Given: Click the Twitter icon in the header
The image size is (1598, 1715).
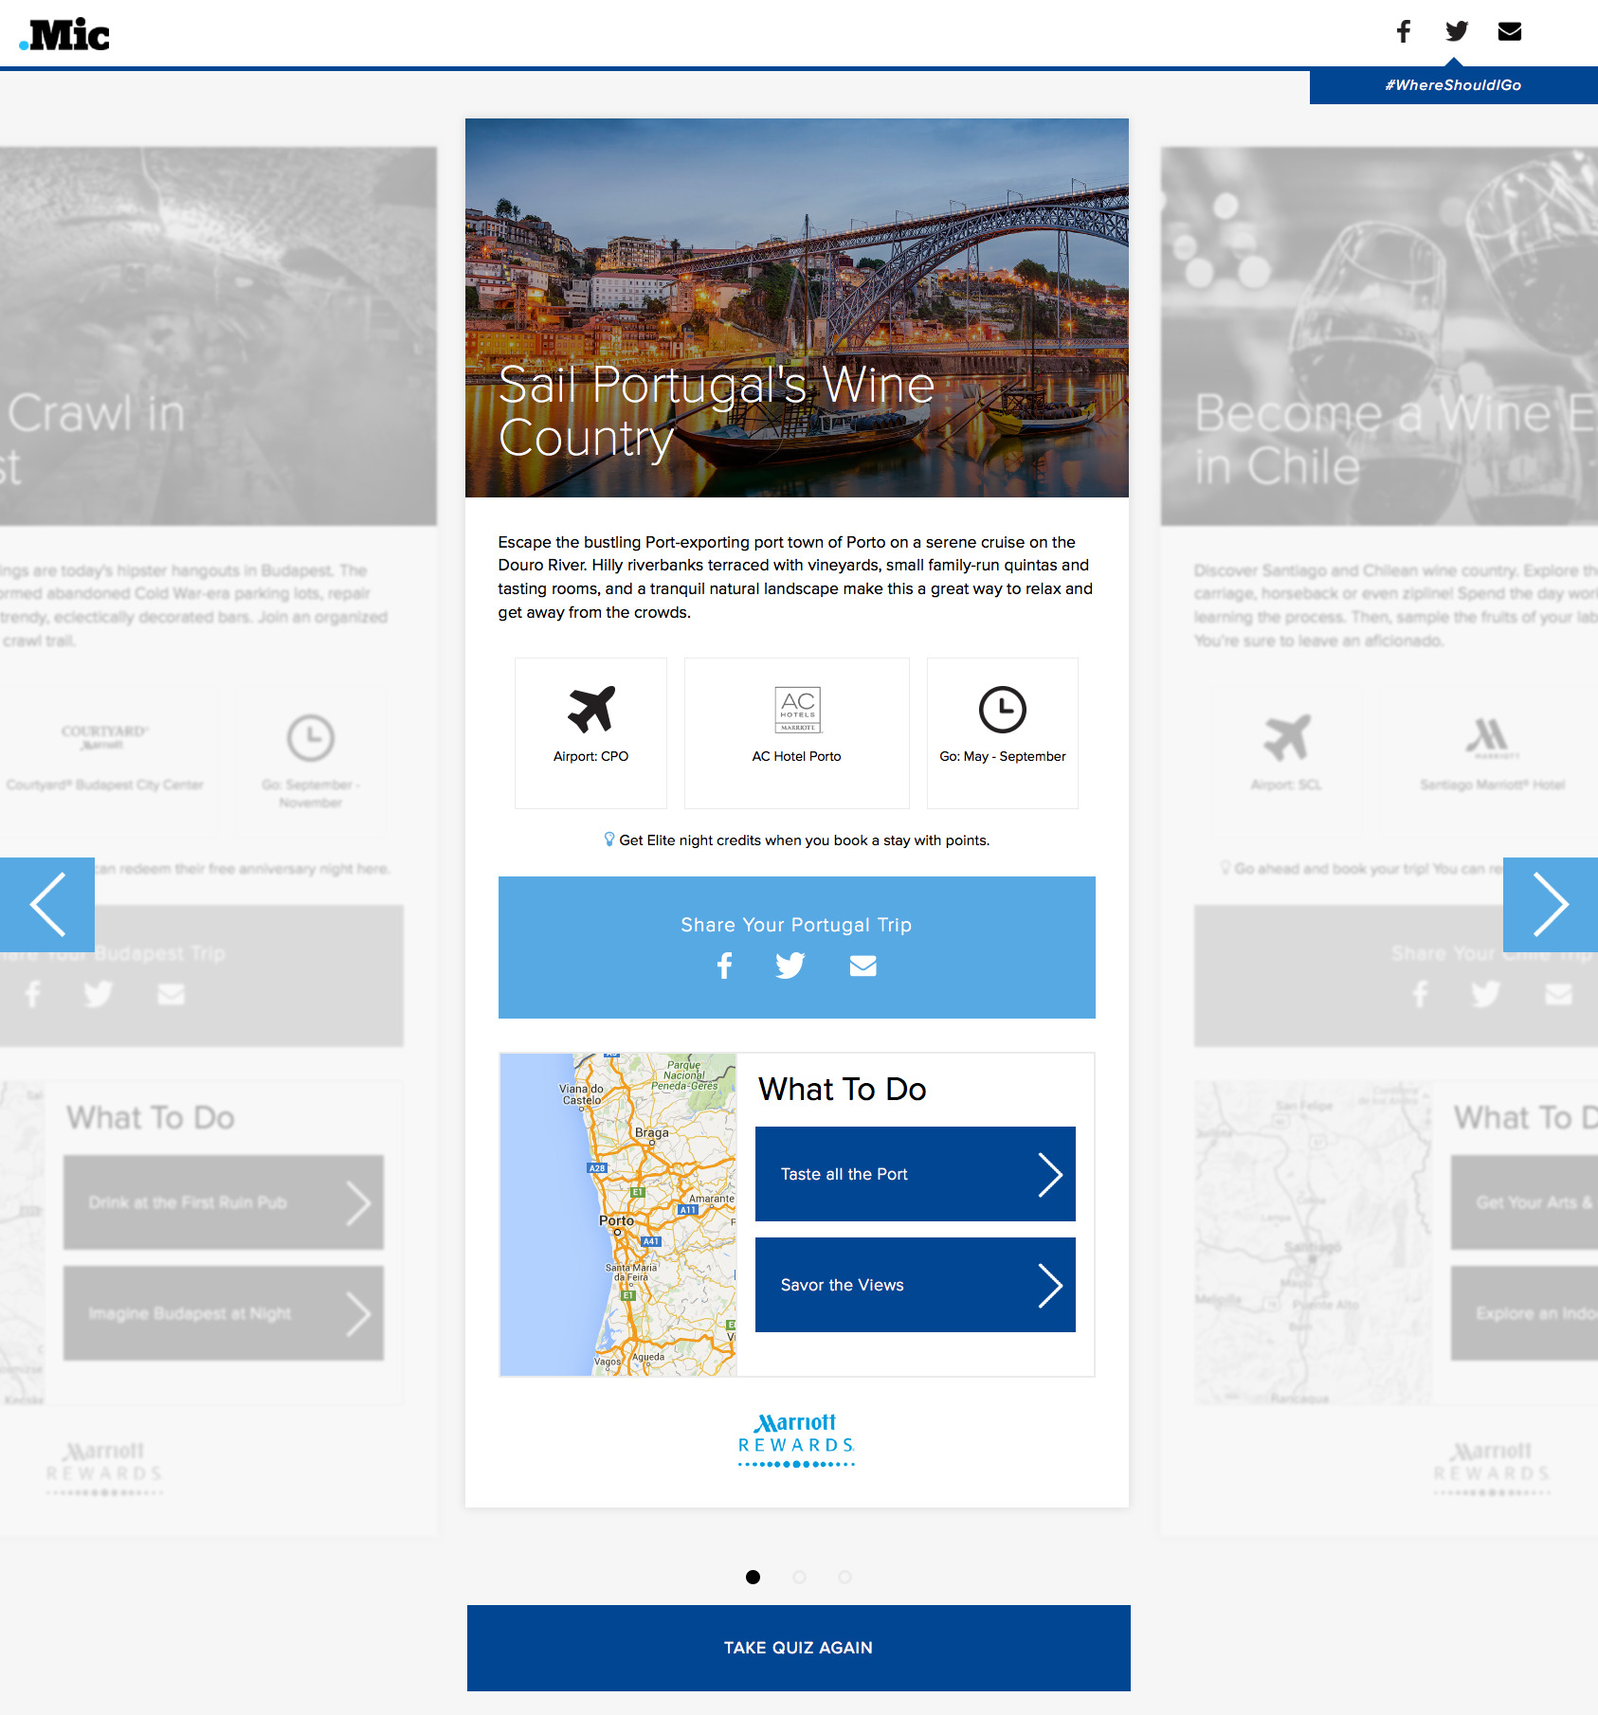Looking at the screenshot, I should pos(1457,31).
